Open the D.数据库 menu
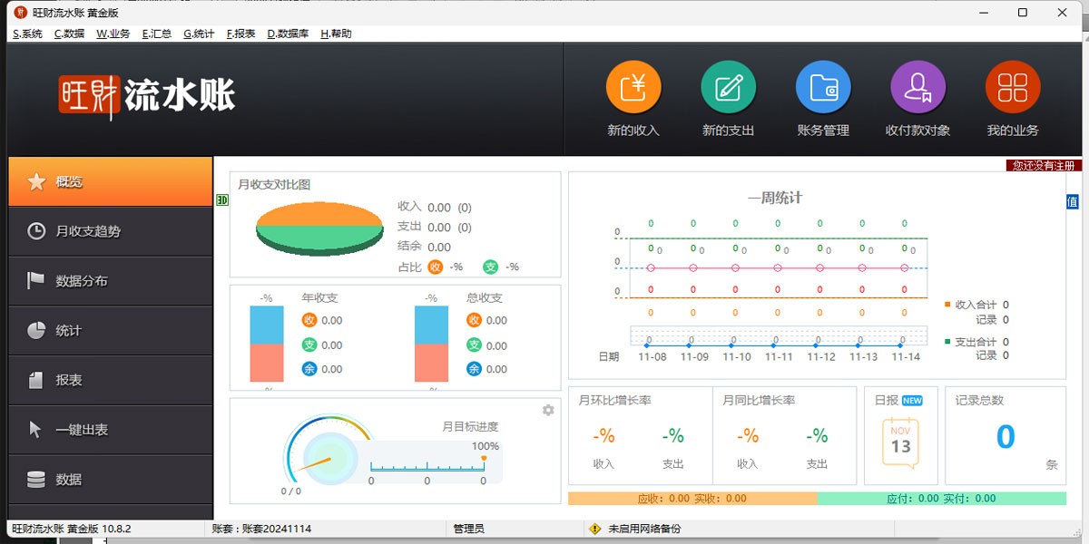 point(289,34)
